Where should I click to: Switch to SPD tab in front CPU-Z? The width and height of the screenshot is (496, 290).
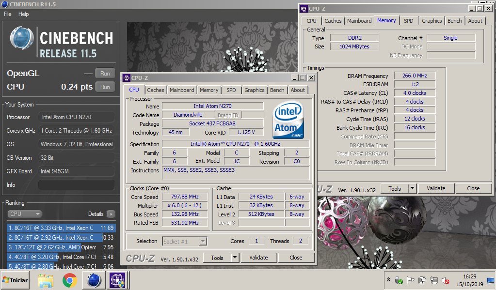pyautogui.click(x=231, y=90)
